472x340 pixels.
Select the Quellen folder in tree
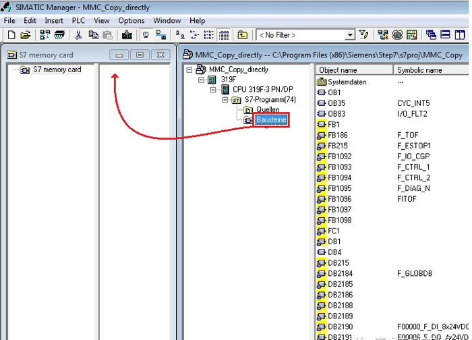pos(268,110)
